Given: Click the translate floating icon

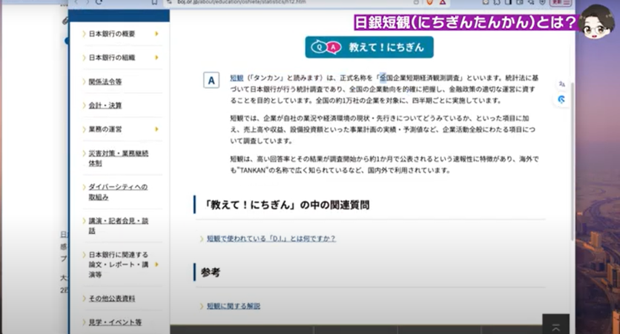Looking at the screenshot, I should click(561, 83).
